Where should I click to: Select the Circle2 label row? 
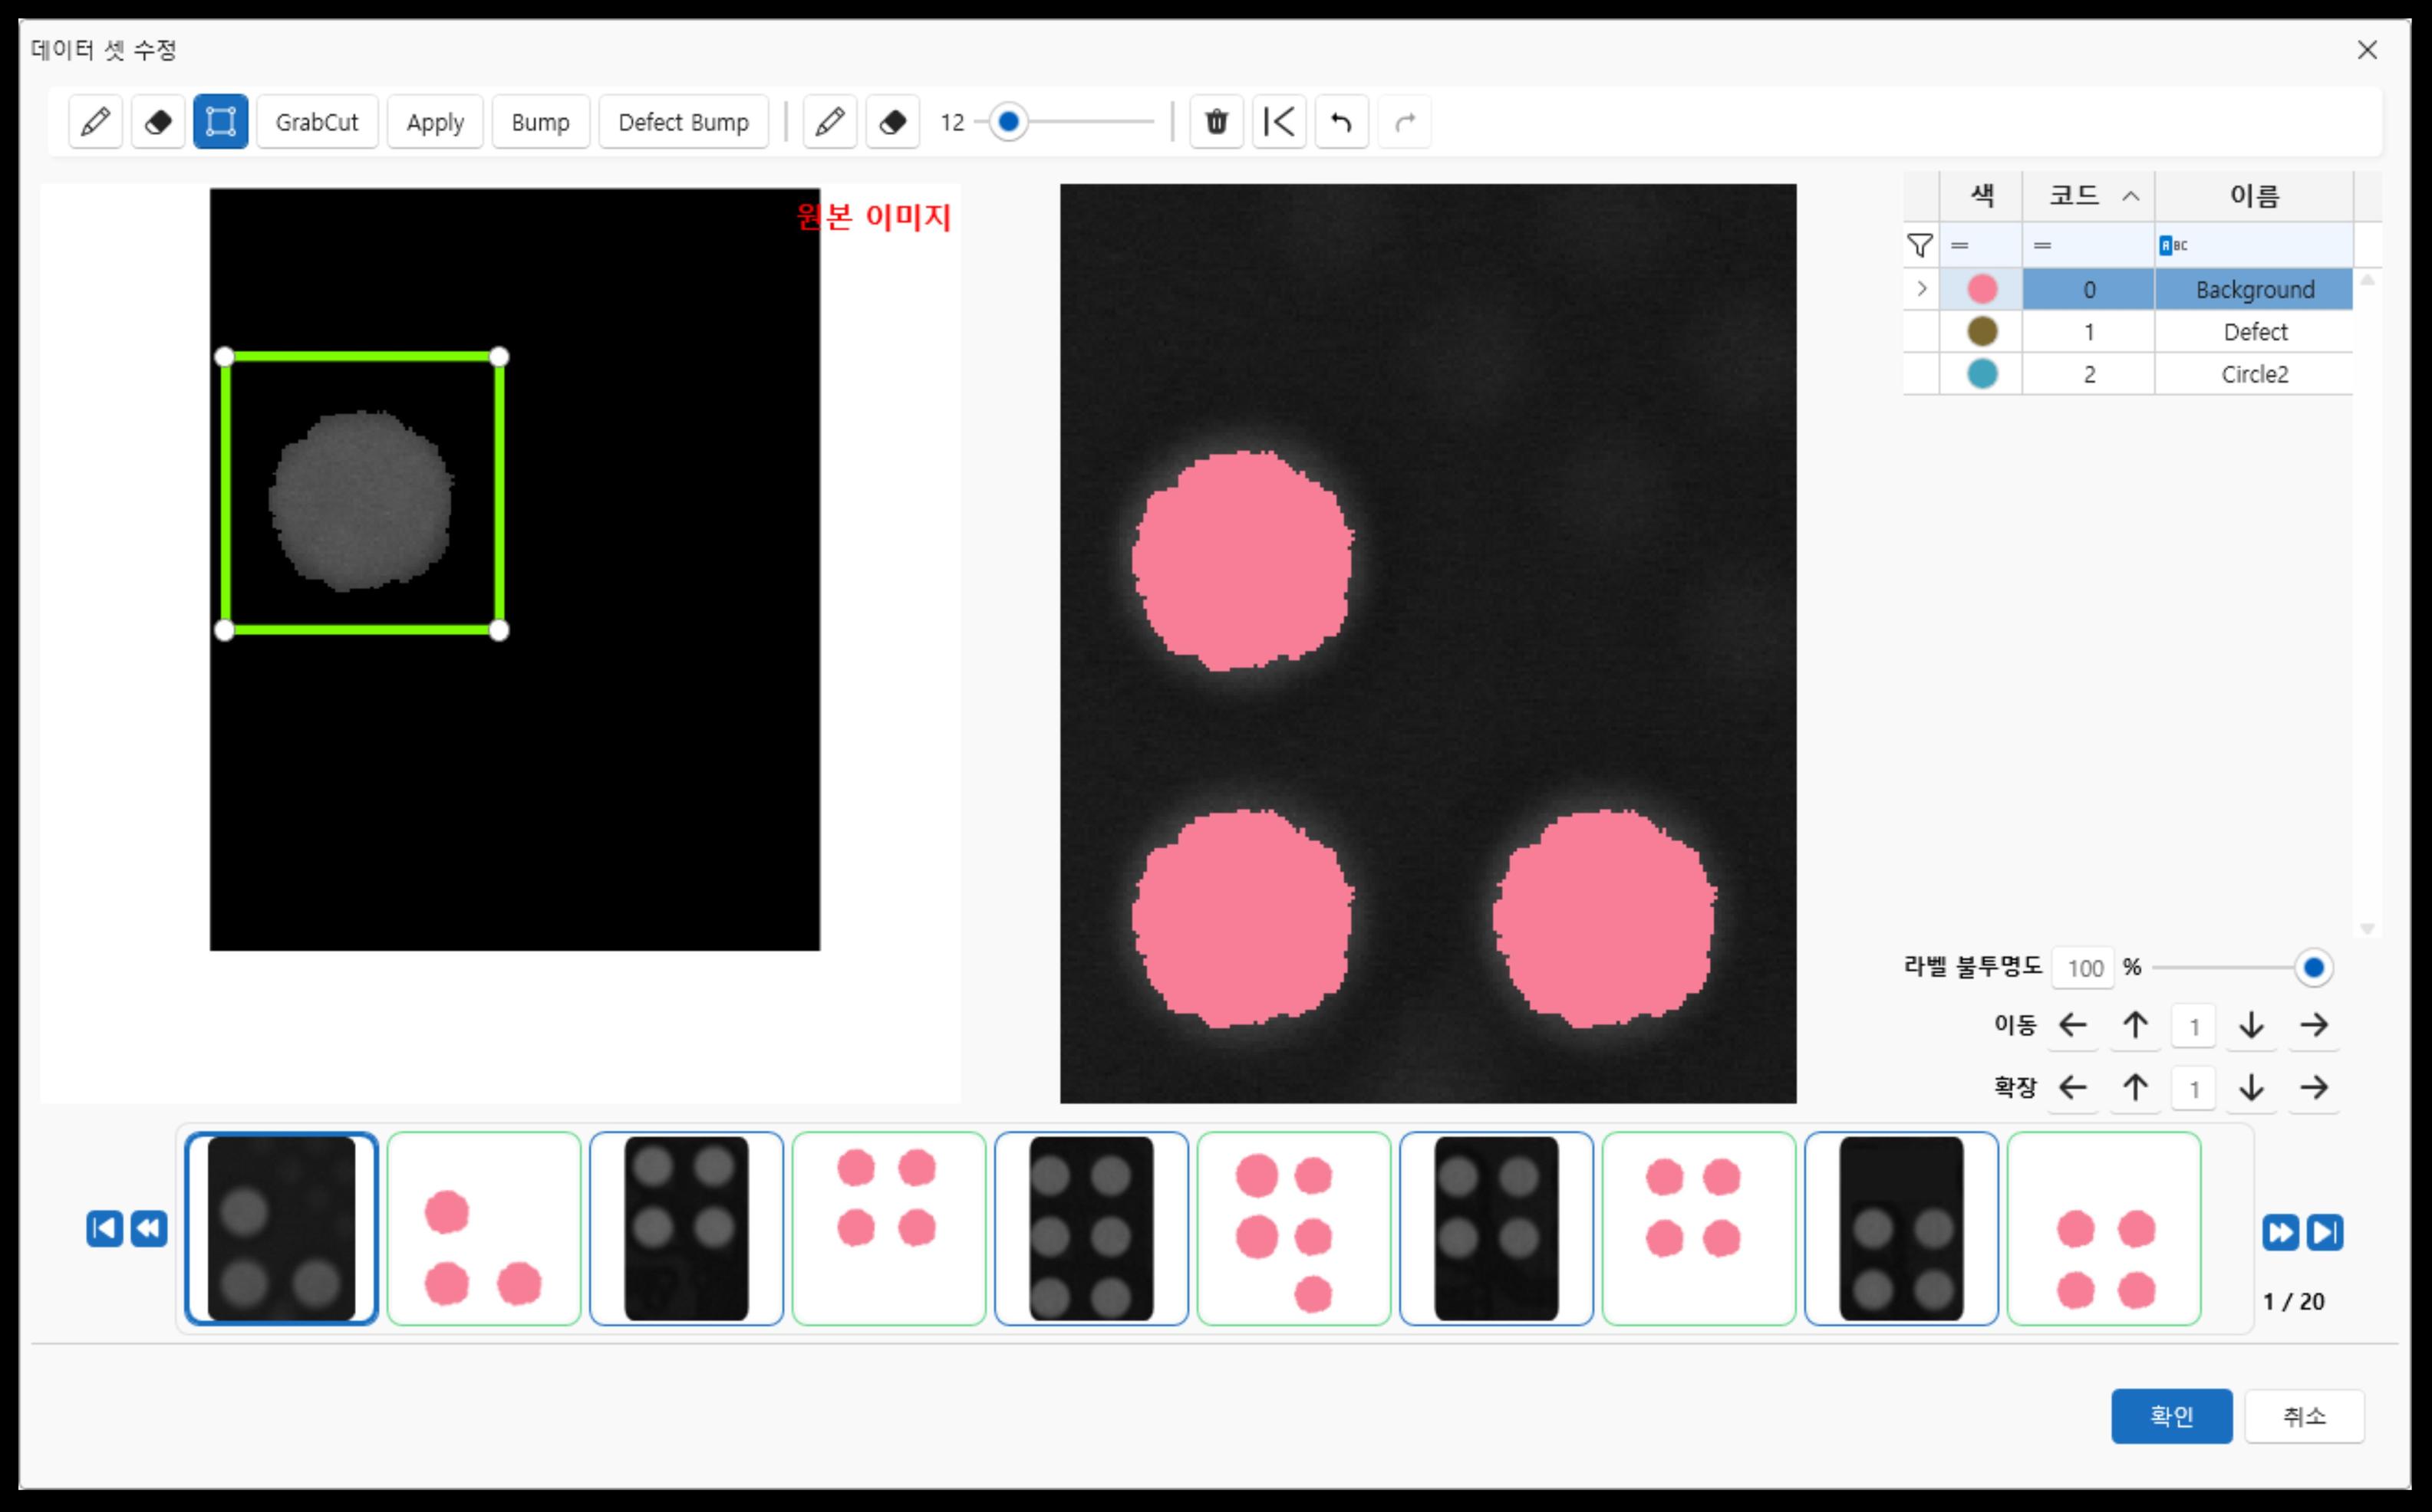(2254, 374)
